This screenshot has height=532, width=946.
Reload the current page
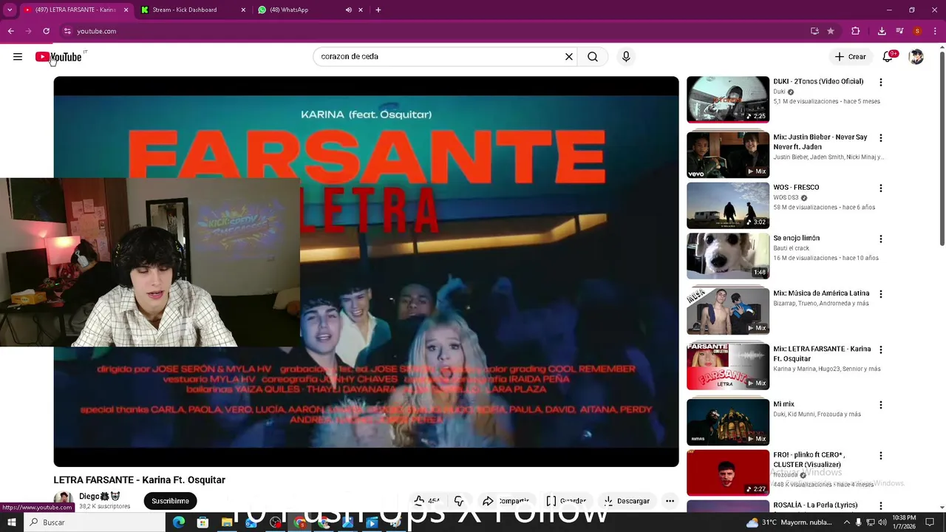click(46, 31)
